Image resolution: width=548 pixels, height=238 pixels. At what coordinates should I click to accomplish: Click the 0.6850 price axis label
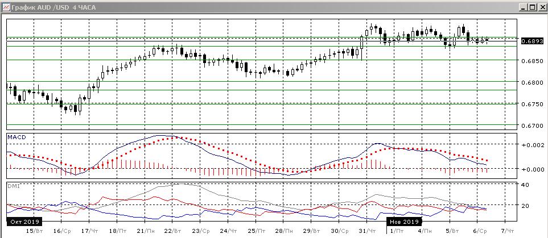pos(531,61)
